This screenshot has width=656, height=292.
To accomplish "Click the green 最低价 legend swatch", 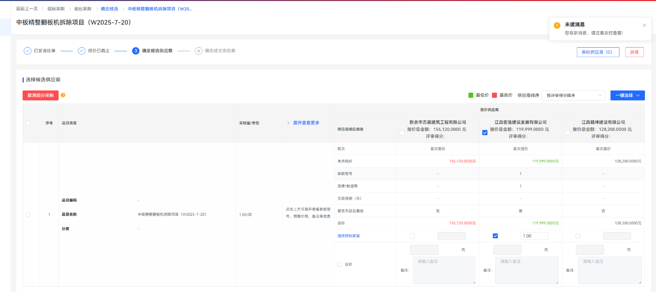I will [471, 95].
